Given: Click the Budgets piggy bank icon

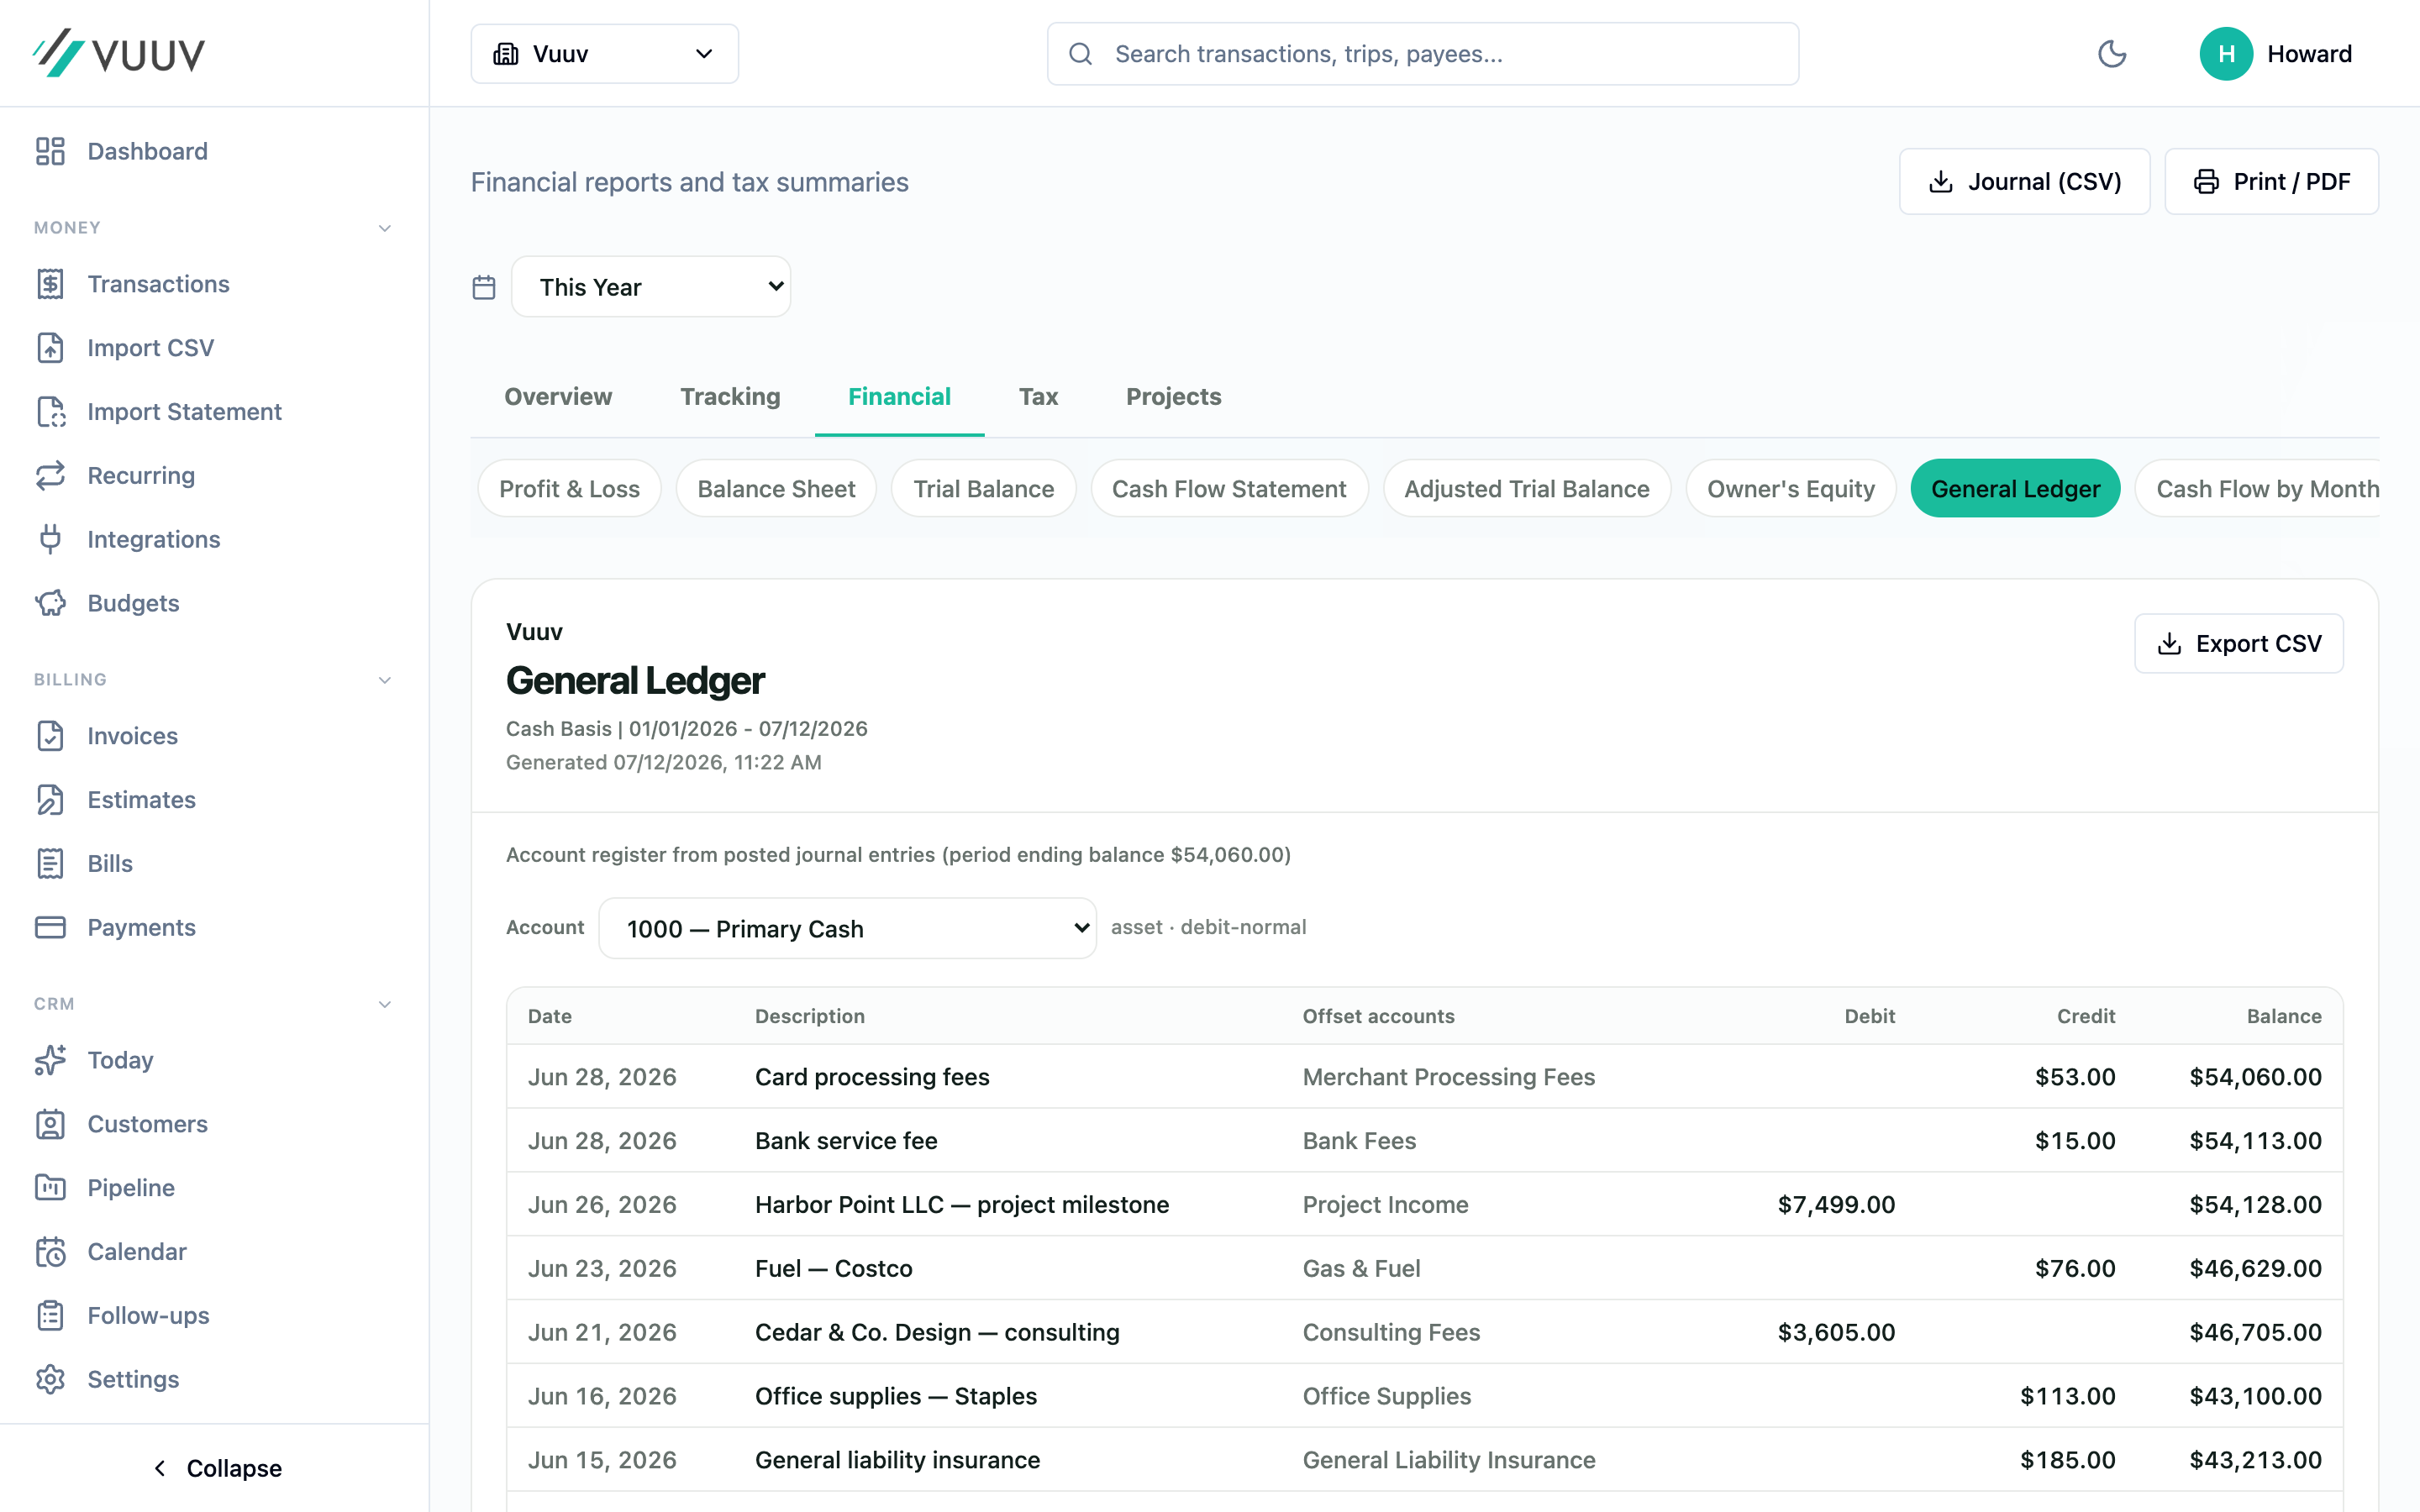Looking at the screenshot, I should pyautogui.click(x=50, y=603).
